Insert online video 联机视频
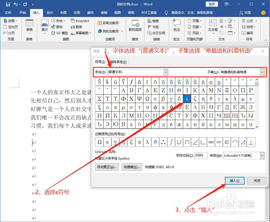Screen dimensions: 270x222 coord(135,25)
